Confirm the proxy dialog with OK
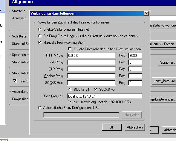Image resolution: width=176 pixels, height=141 pixels. (112, 127)
